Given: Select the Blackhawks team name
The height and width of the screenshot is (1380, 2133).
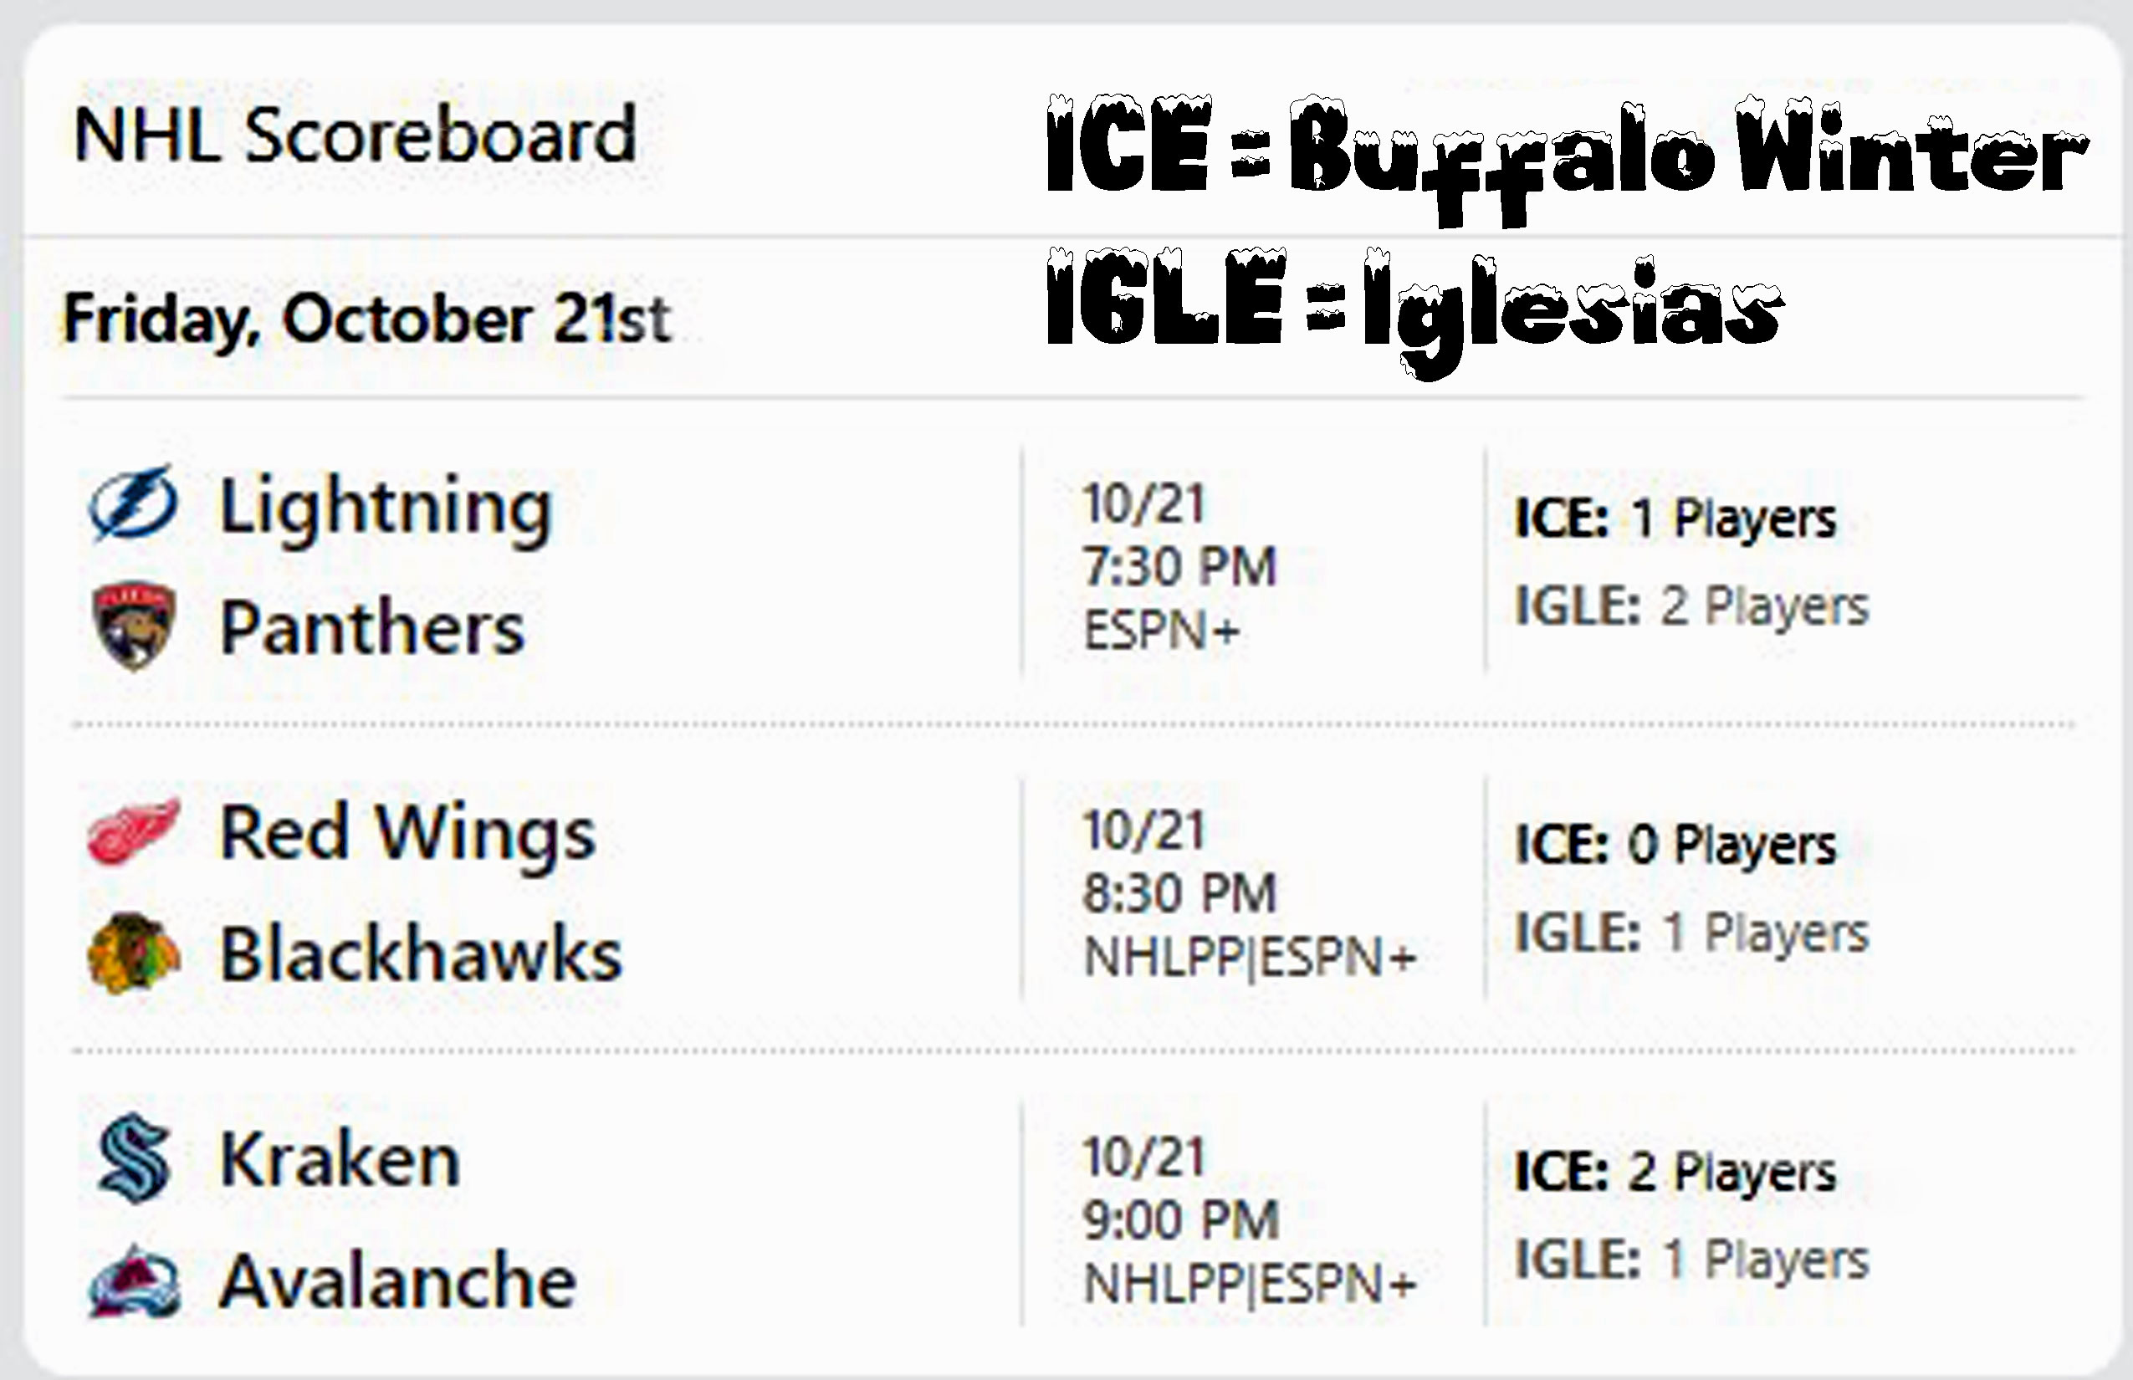Looking at the screenshot, I should (x=420, y=953).
